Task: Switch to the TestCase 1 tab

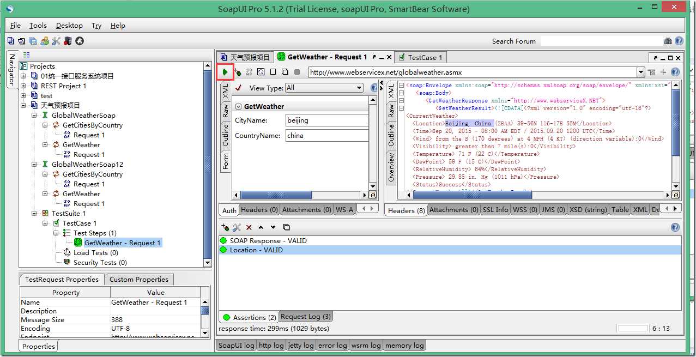Action: [x=420, y=57]
